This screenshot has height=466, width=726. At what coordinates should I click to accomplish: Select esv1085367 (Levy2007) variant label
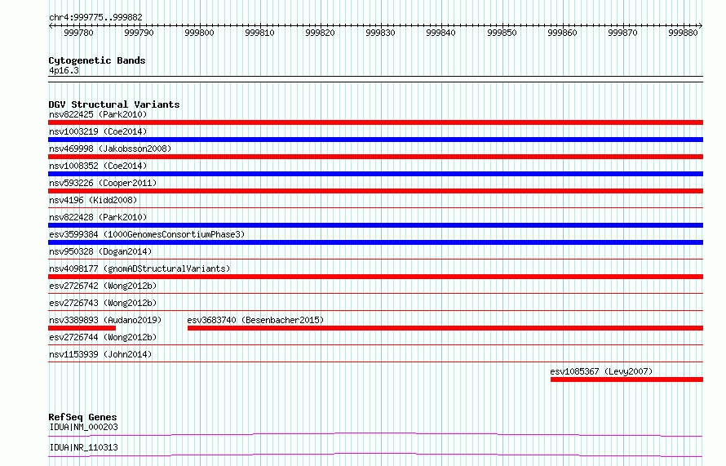tap(601, 371)
